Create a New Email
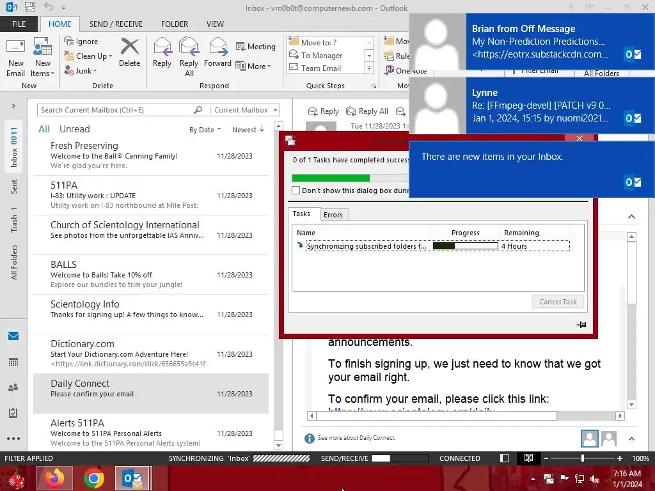The height and width of the screenshot is (491, 655). (x=16, y=58)
